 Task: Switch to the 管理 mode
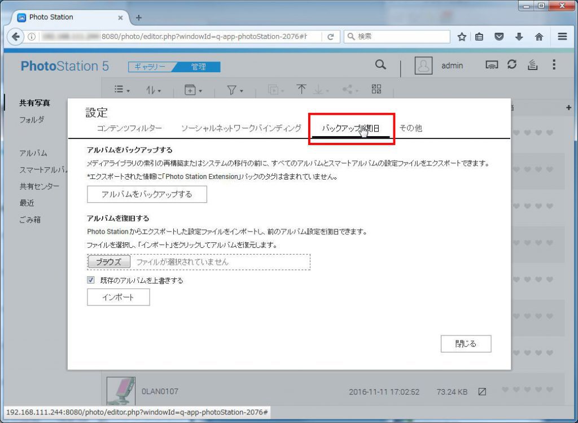[x=199, y=67]
